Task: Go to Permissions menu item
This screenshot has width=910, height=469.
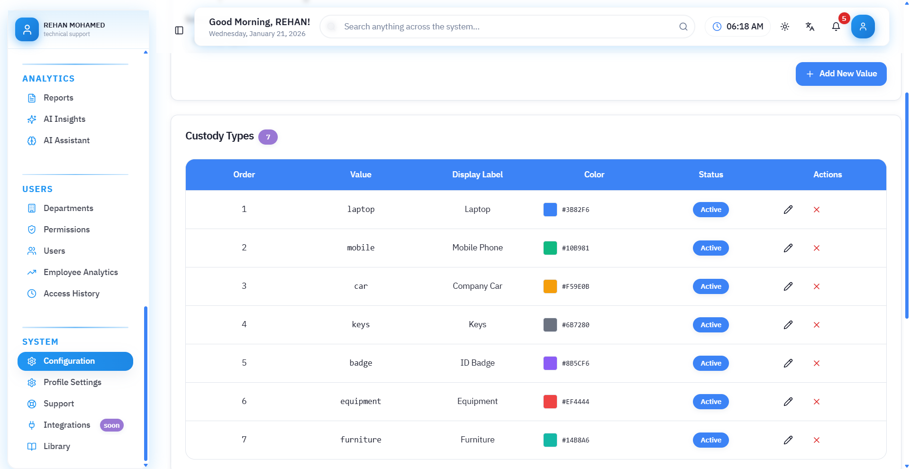Action: pos(66,230)
